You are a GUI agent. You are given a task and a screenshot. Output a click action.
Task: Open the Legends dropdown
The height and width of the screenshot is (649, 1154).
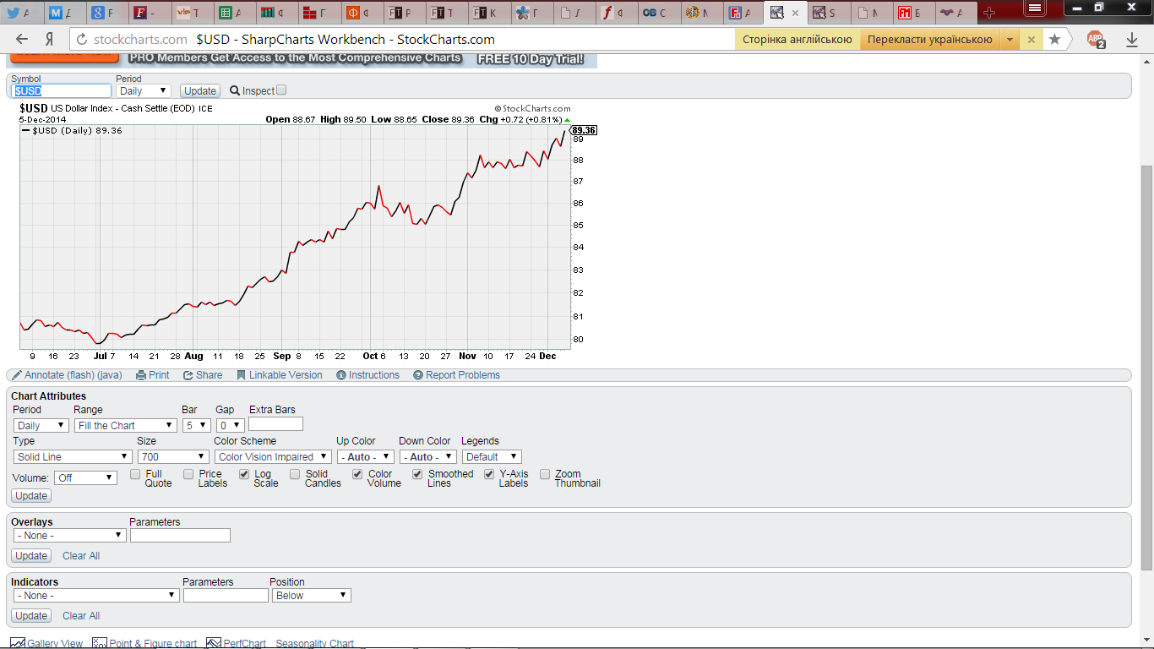coord(492,457)
